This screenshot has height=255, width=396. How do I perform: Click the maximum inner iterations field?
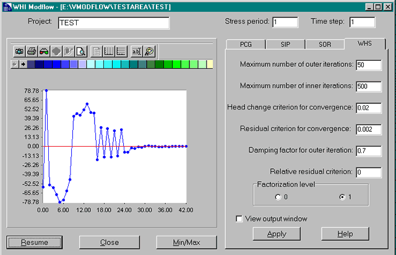pos(369,87)
